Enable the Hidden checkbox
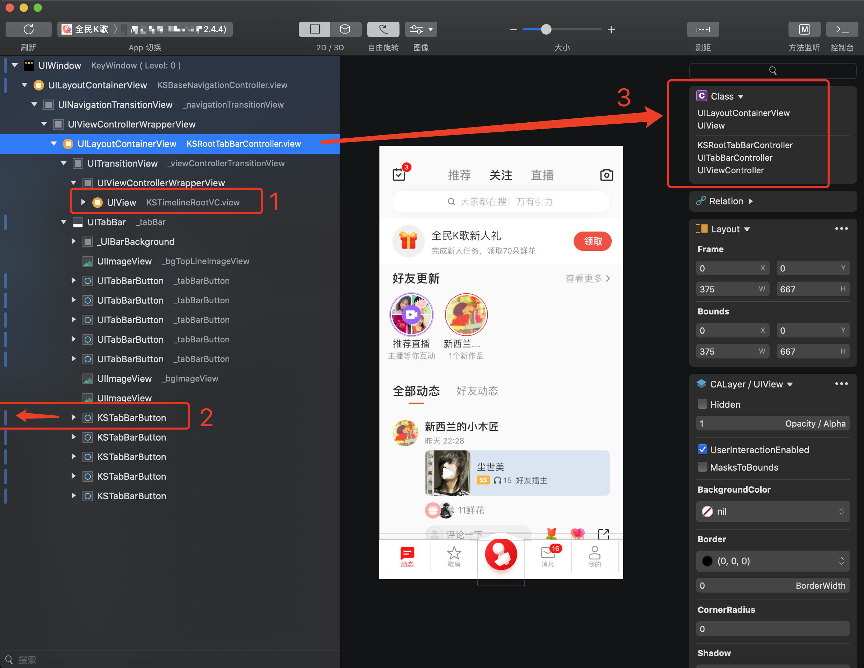 pyautogui.click(x=702, y=404)
